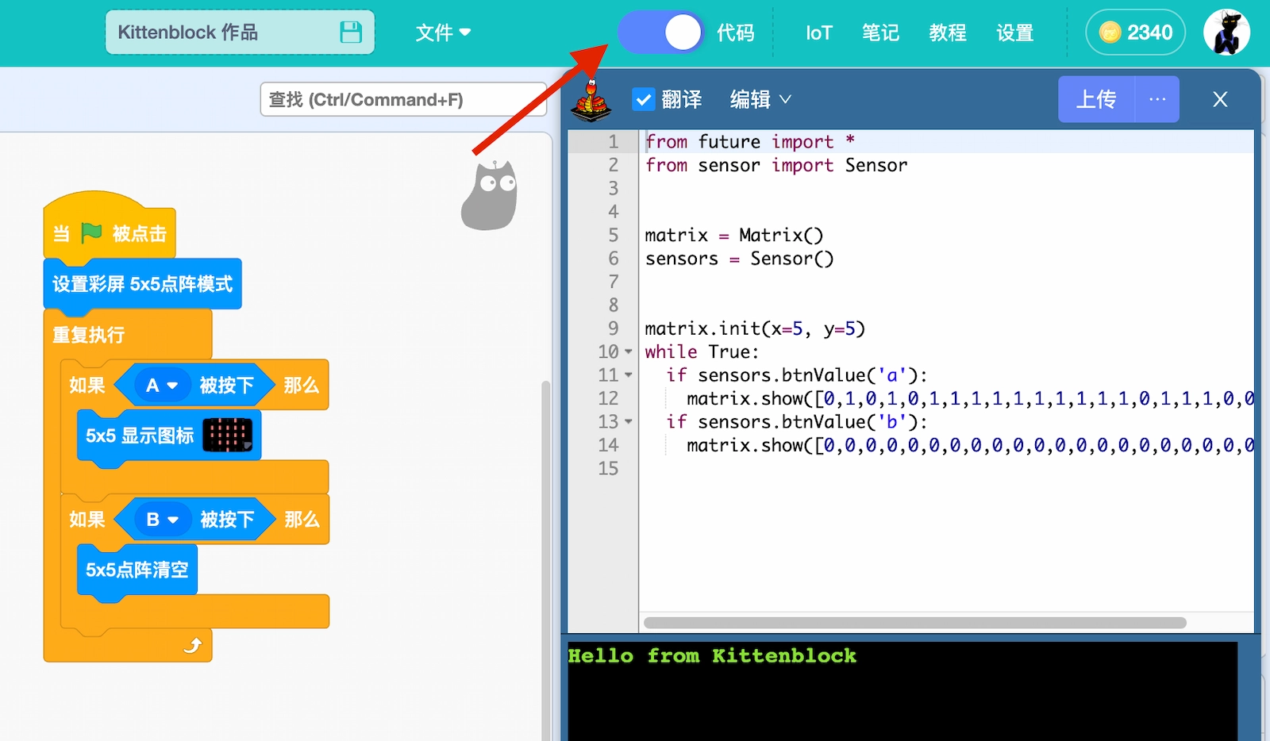The height and width of the screenshot is (741, 1270).
Task: Click the gold coin icon
Action: [1110, 33]
